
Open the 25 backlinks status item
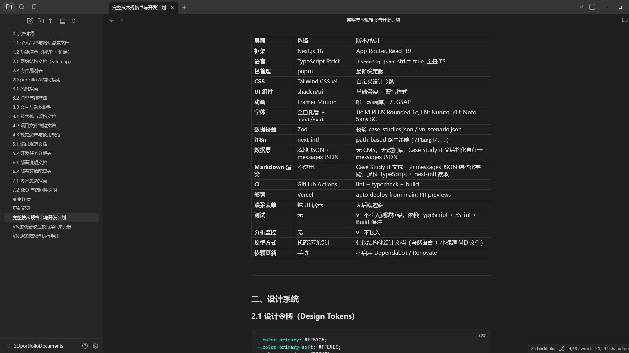[x=543, y=349]
